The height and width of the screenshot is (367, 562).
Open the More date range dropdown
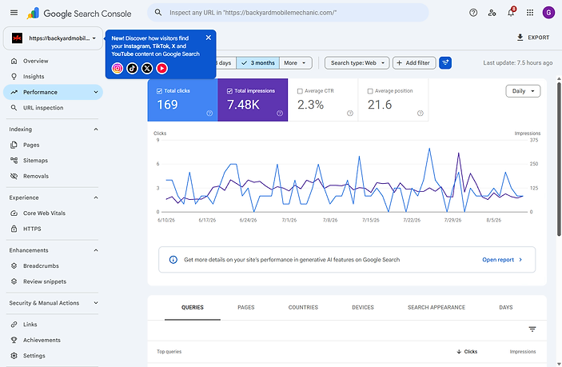tap(295, 63)
